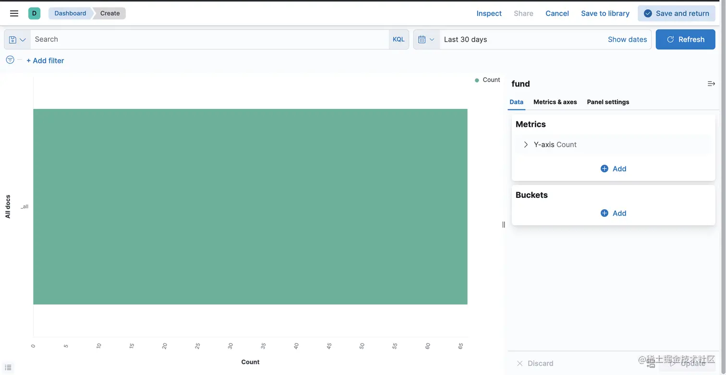Open the filter options icon
726x375 pixels.
tap(10, 60)
